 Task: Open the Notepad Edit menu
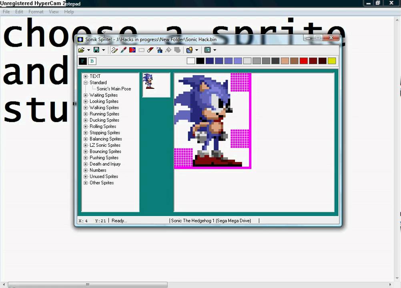[19, 12]
